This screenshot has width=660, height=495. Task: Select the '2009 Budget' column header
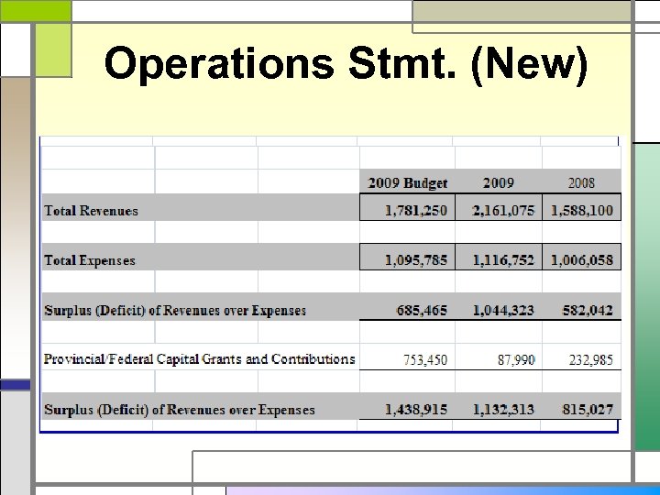pos(407,183)
